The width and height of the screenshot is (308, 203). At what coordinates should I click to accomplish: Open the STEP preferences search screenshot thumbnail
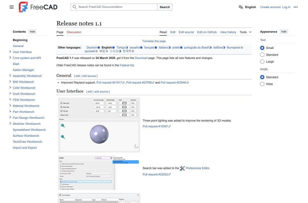click(x=99, y=172)
